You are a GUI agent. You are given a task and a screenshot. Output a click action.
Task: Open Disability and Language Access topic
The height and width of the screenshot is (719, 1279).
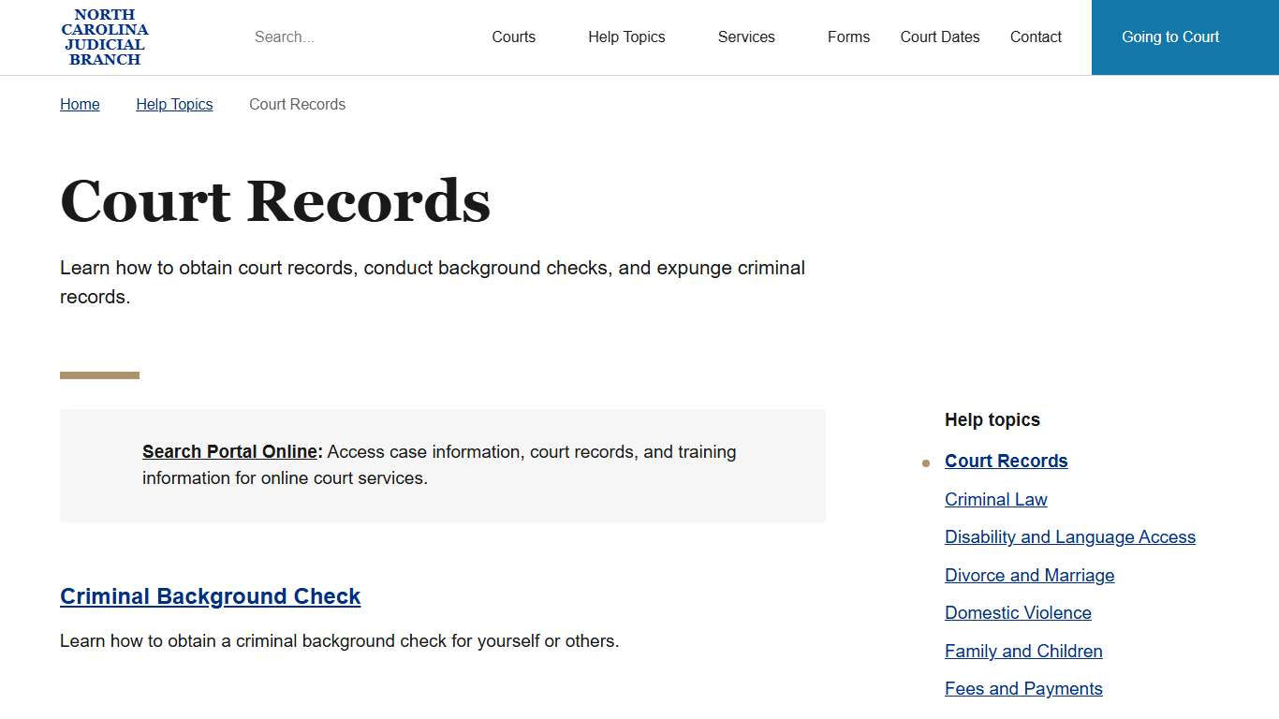point(1070,536)
